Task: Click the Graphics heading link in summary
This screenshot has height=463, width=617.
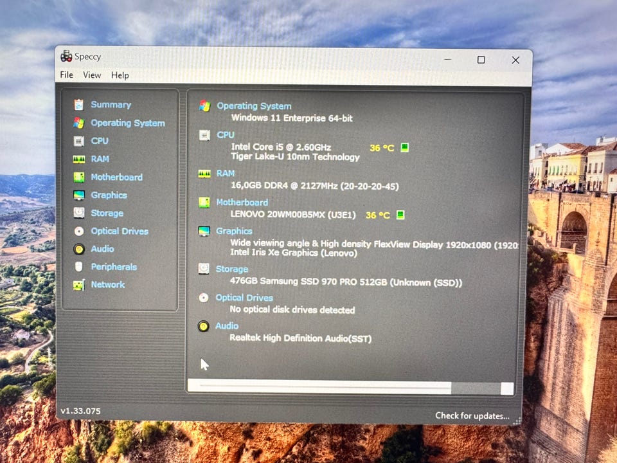Action: 234,231
